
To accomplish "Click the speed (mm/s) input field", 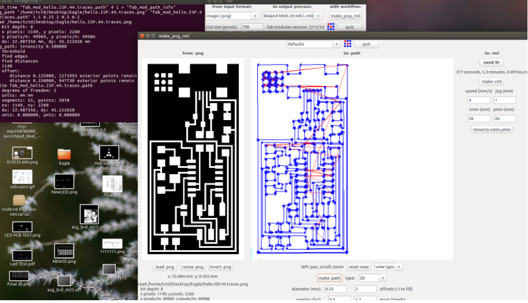I will coord(478,100).
